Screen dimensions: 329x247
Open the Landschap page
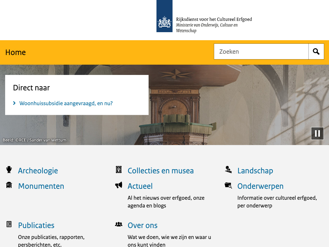(255, 171)
